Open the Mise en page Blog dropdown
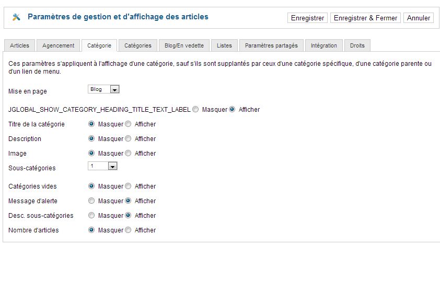Image resolution: width=440 pixels, height=281 pixels. click(104, 89)
